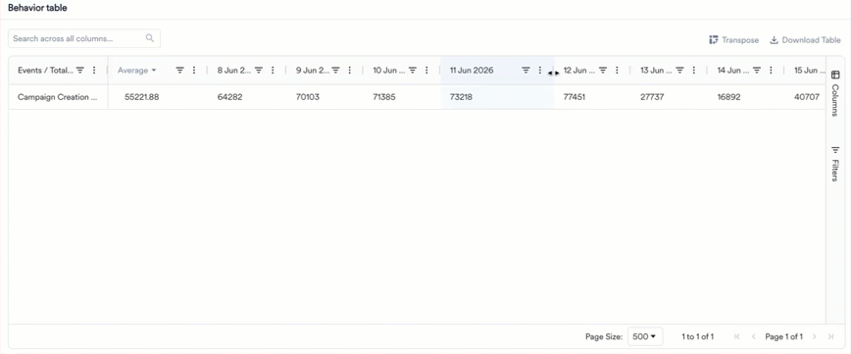The image size is (851, 354).
Task: Open filter icon for 9 Jun column
Action: tap(336, 70)
